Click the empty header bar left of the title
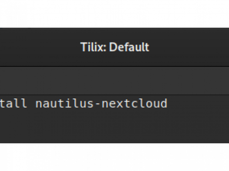Viewport: 229px width, 171px height. tap(40, 47)
